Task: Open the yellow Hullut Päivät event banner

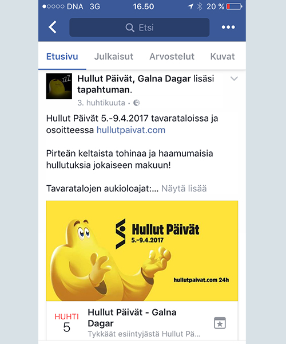Action: (x=142, y=251)
